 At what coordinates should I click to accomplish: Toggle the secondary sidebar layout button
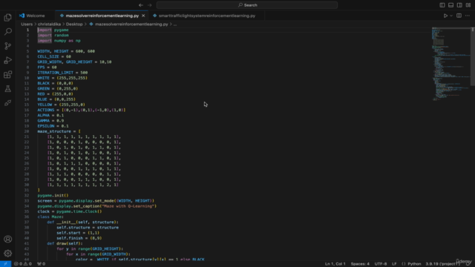459,5
